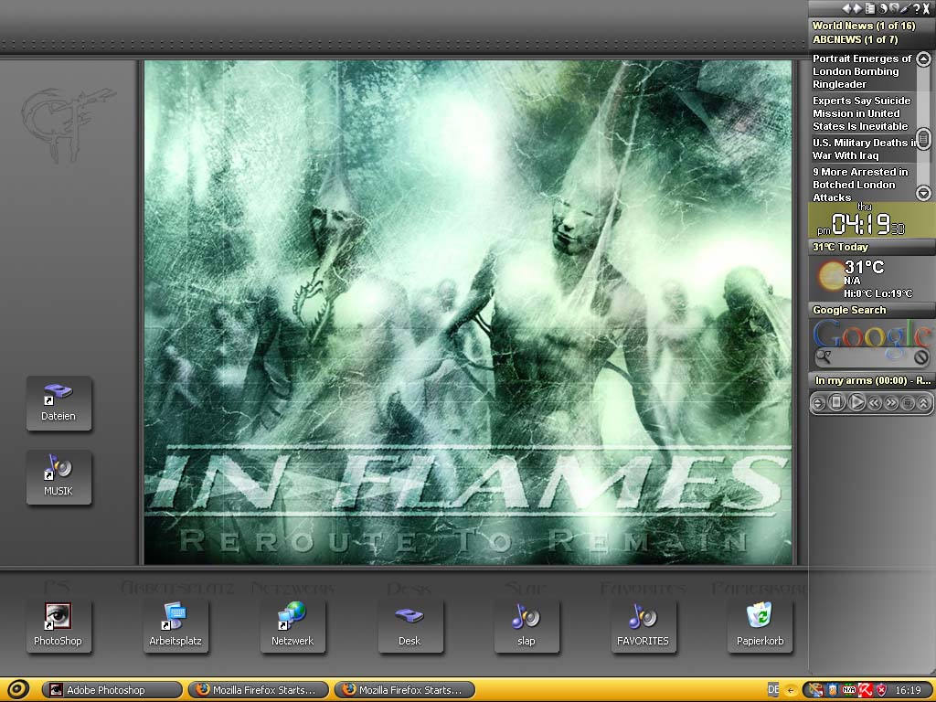Click the ABCNEWS (1 of 7) feed header
Screen dimensions: 936x702
(x=855, y=39)
